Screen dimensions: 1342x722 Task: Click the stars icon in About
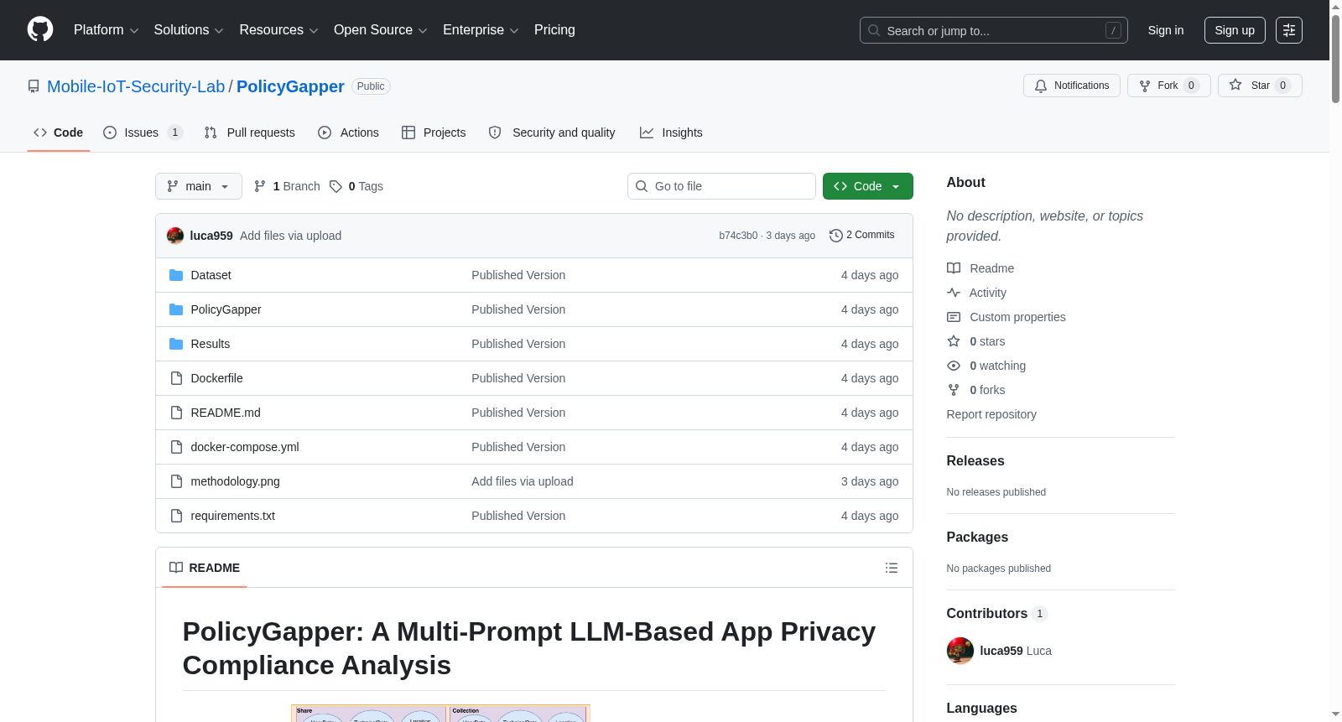(x=954, y=341)
